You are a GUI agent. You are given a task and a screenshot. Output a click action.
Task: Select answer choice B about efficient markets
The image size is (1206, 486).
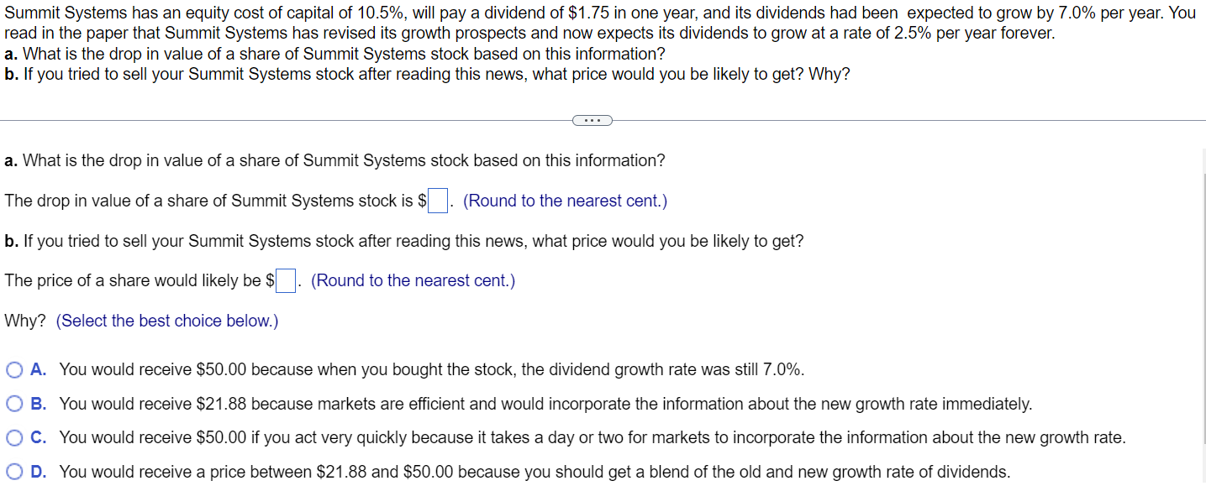tap(14, 404)
